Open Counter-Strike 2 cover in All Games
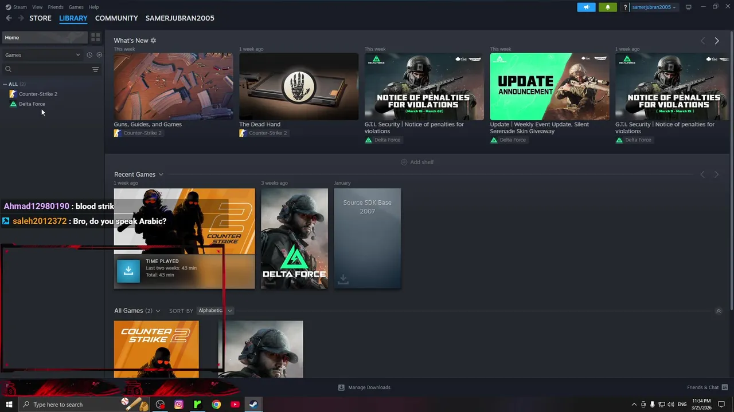The width and height of the screenshot is (734, 412). pyautogui.click(x=157, y=349)
